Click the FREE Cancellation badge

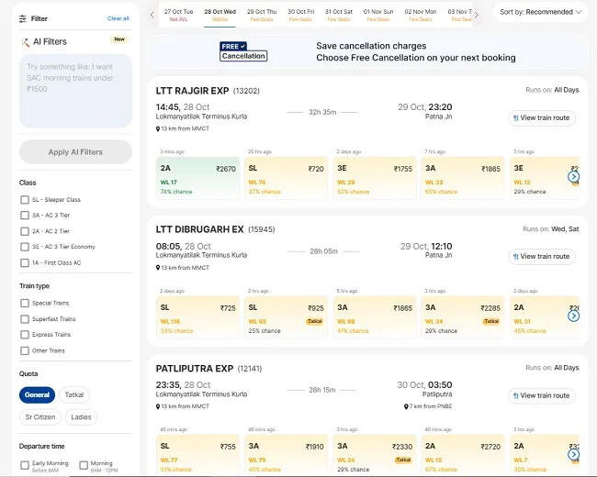point(243,51)
